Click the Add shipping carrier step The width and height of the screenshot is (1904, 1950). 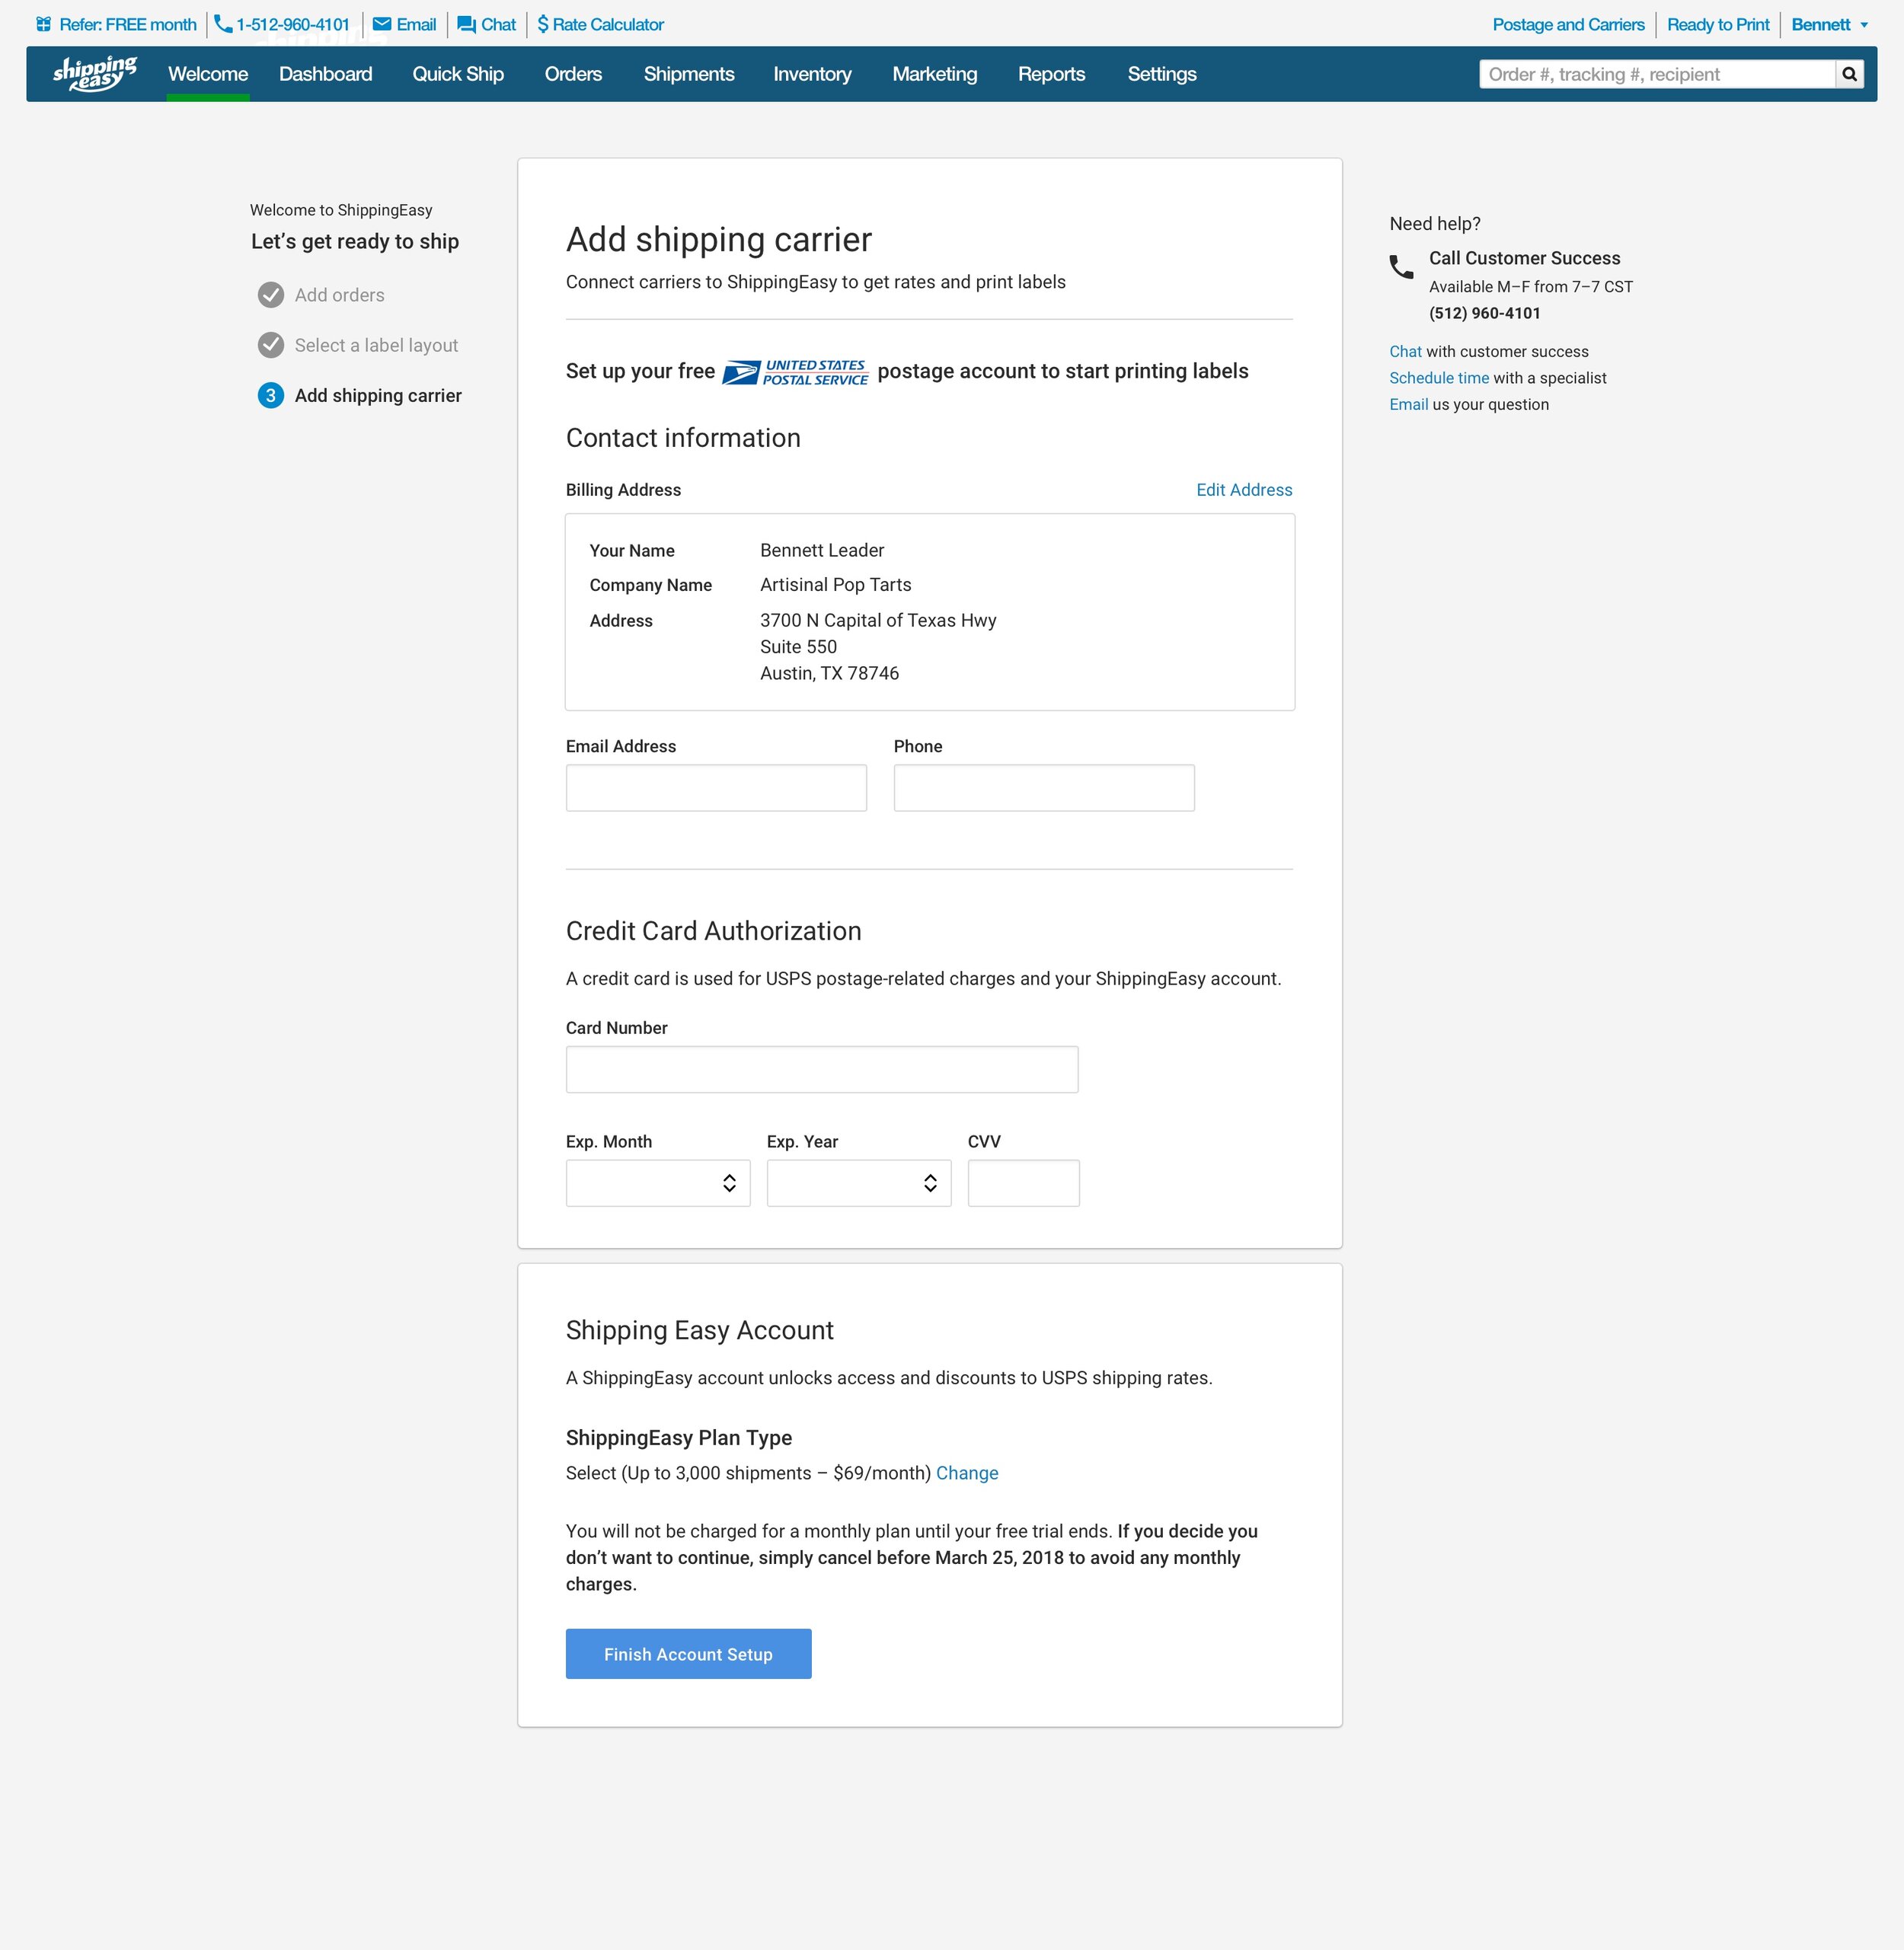378,396
